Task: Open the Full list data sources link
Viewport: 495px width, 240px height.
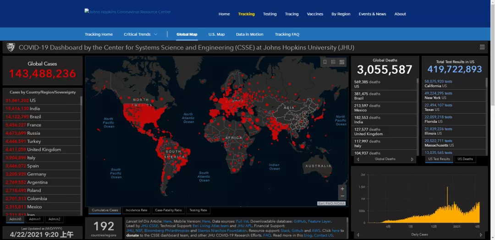Action: click(242, 221)
